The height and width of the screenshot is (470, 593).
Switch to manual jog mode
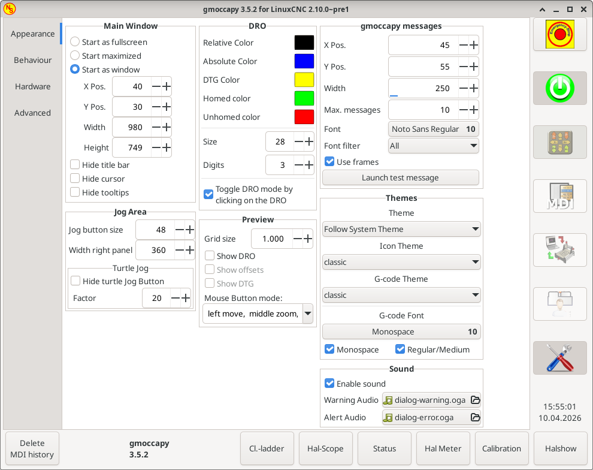pos(559,142)
